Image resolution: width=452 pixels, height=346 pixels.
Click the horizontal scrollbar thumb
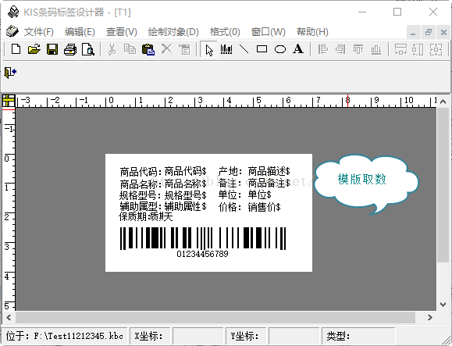point(215,317)
